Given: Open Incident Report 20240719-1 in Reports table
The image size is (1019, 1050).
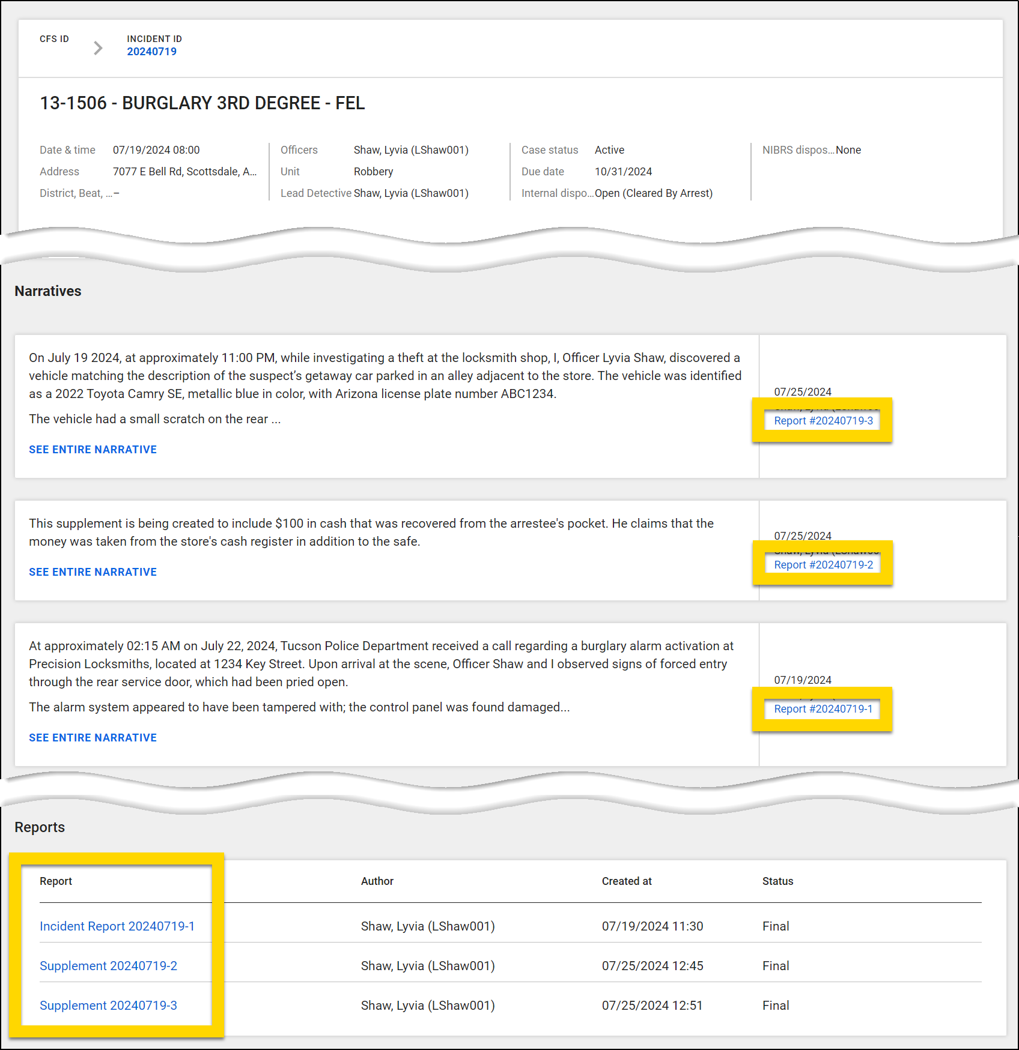Looking at the screenshot, I should (x=117, y=926).
